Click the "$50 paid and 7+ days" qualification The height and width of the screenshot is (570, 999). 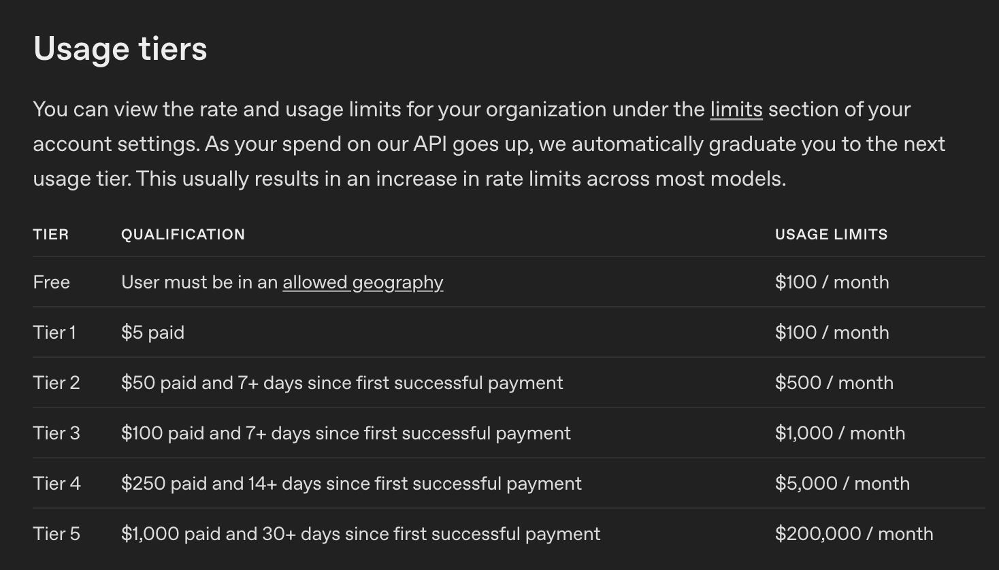pyautogui.click(x=342, y=383)
